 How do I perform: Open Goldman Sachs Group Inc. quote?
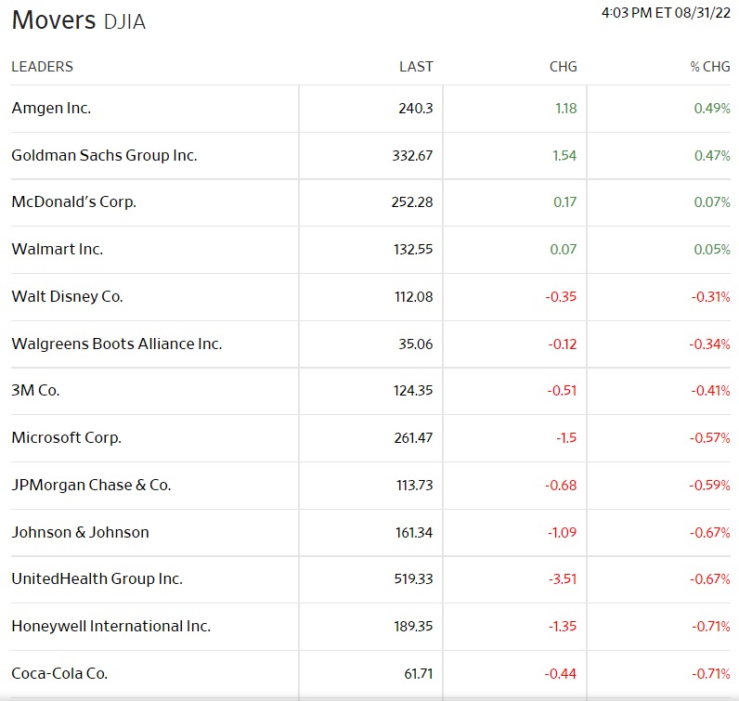pyautogui.click(x=104, y=155)
